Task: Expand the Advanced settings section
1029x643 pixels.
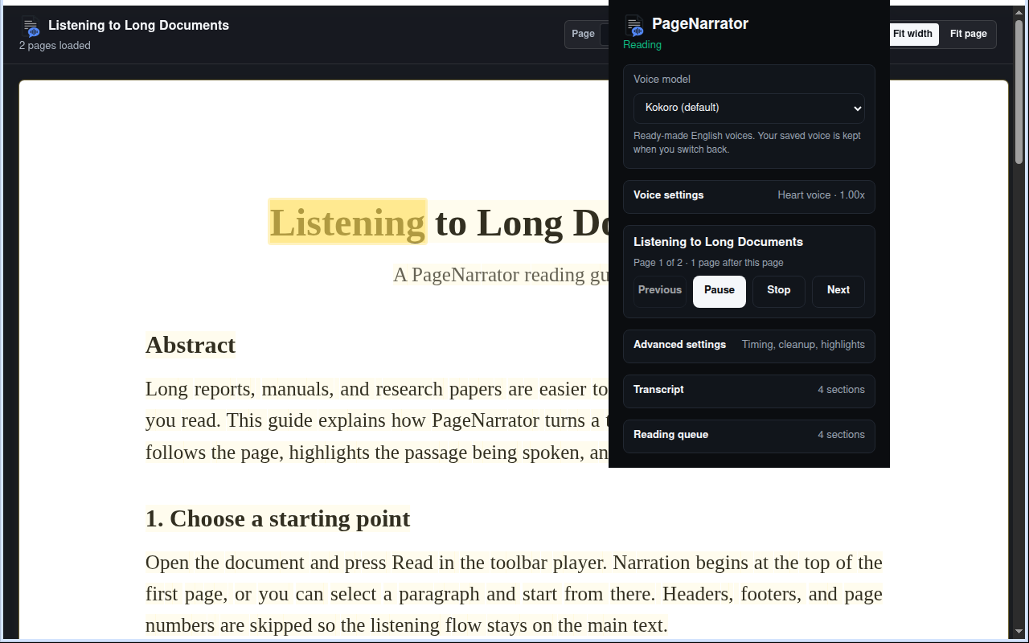Action: [749, 345]
